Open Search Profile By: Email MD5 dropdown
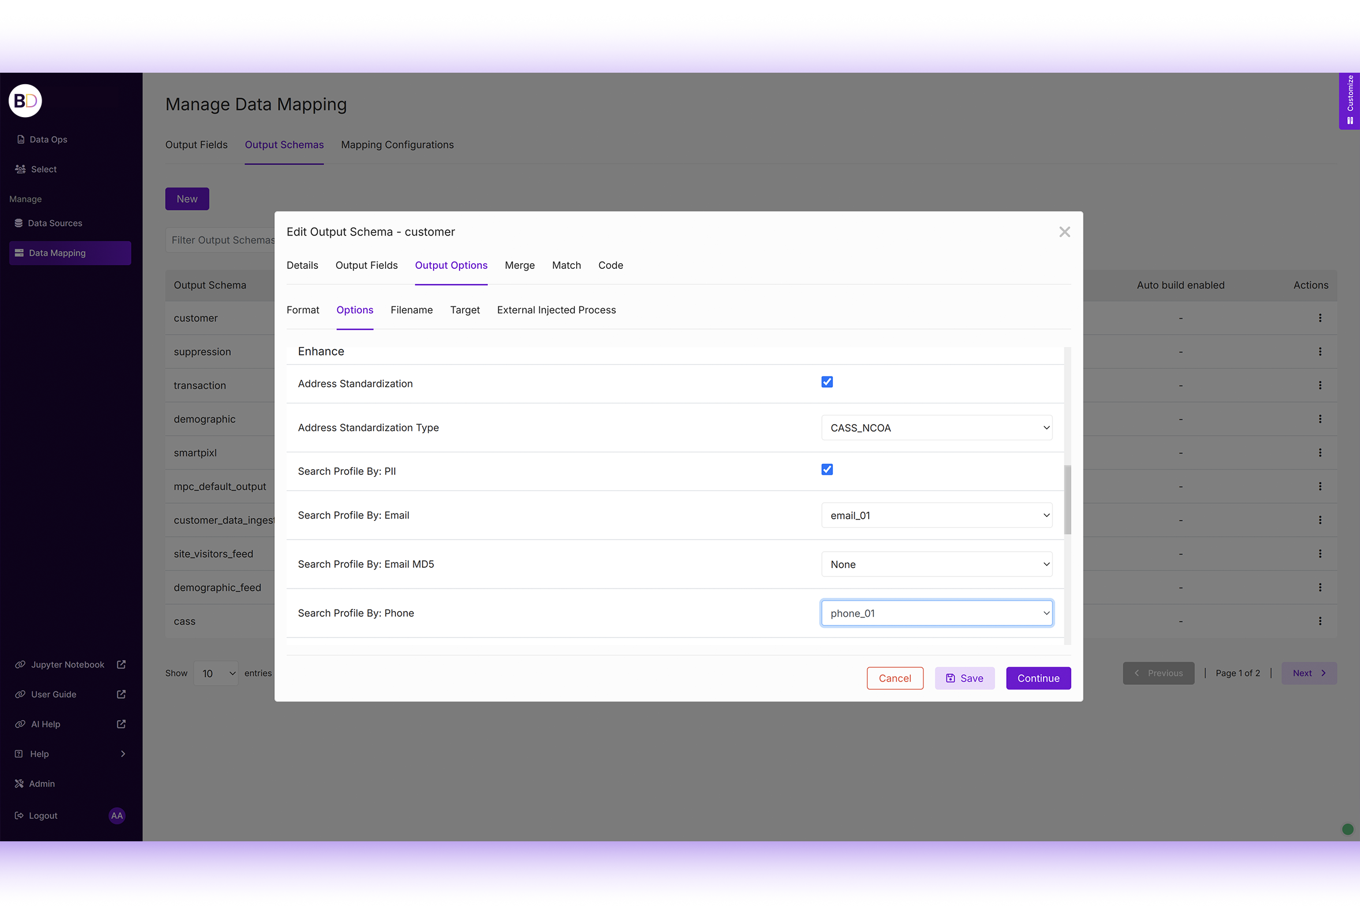This screenshot has height=914, width=1360. click(x=936, y=564)
